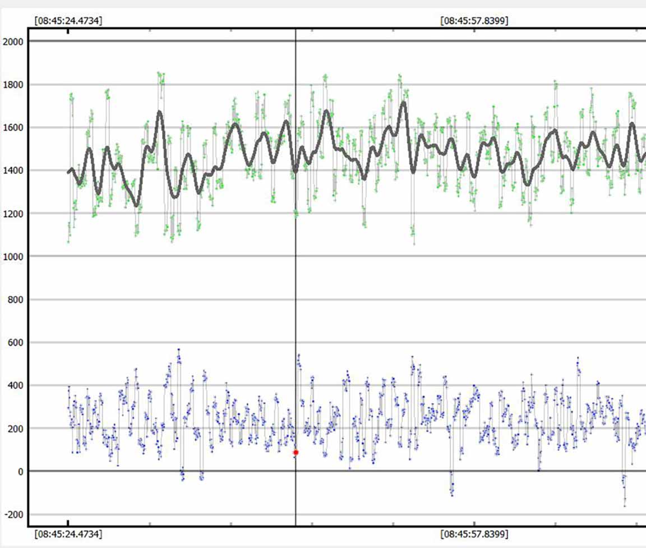
Task: Click the y-axis label 800
Action: 15,300
